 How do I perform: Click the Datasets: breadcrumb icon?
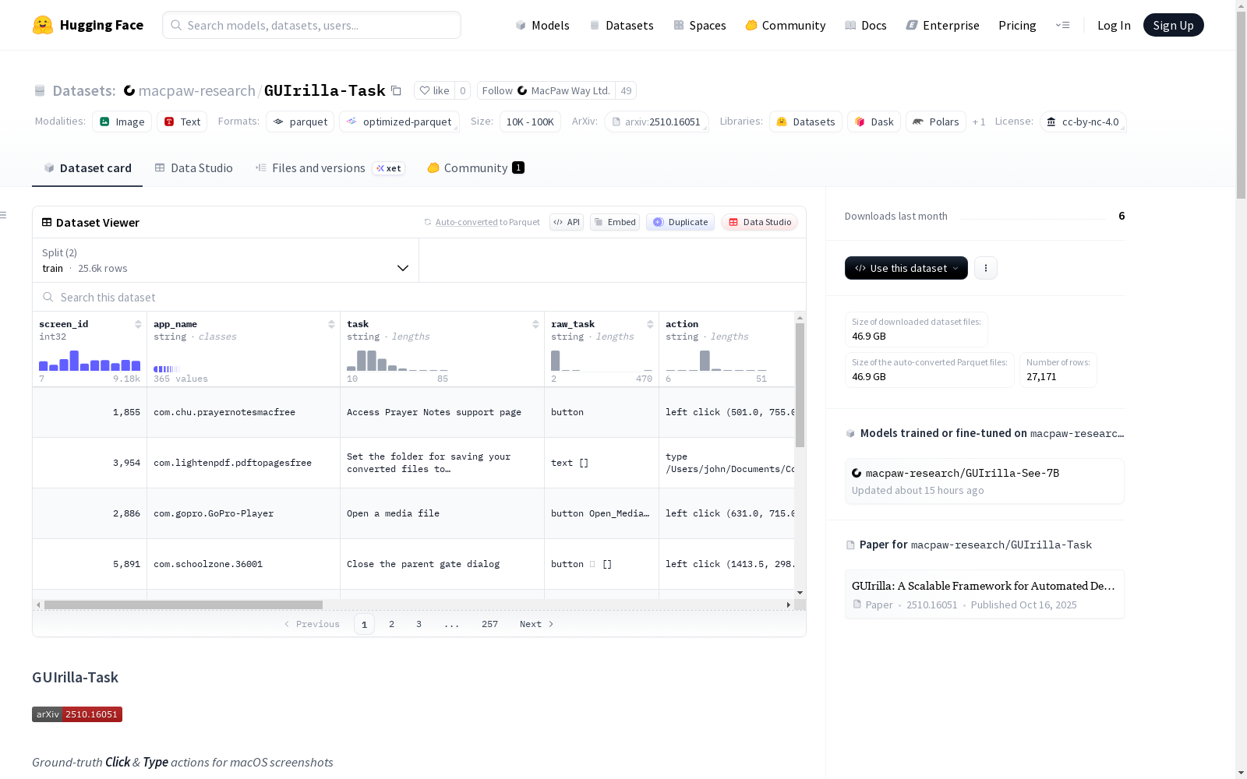(40, 90)
